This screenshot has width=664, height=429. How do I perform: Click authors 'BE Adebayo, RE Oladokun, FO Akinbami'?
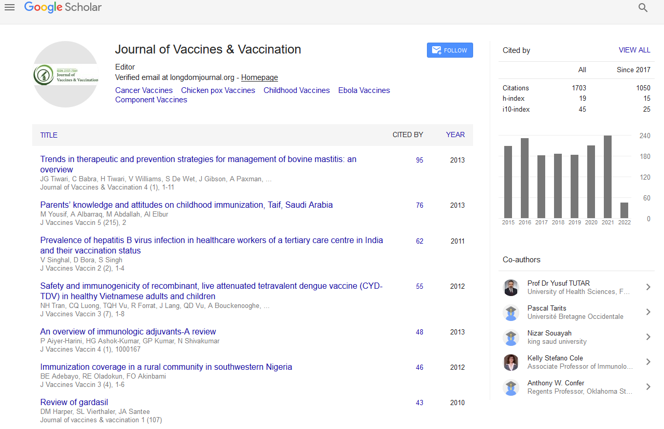(x=103, y=377)
